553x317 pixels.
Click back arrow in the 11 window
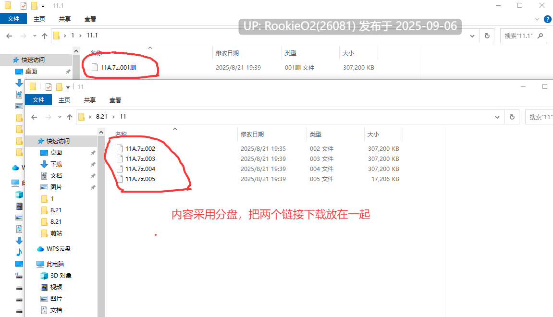[34, 117]
